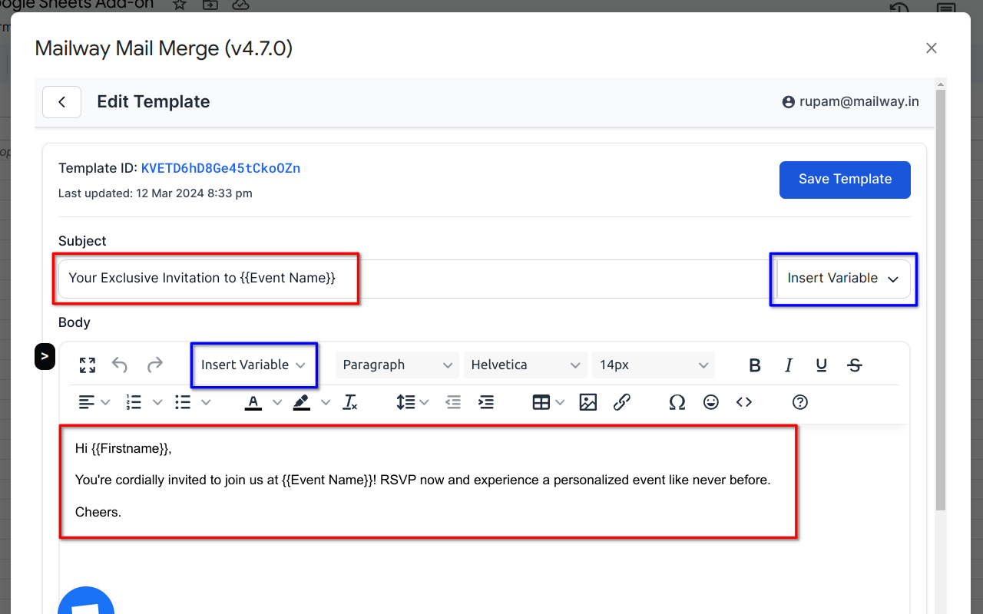Expand the highlight color picker arrow

pyautogui.click(x=326, y=402)
